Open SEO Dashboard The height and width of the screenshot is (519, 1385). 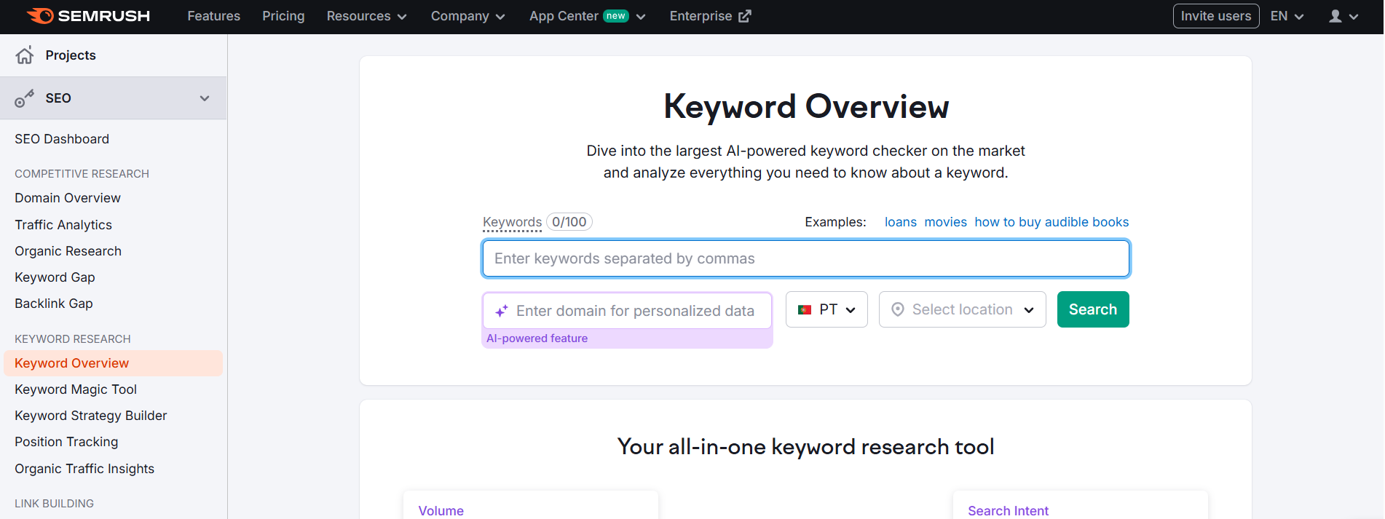pyautogui.click(x=62, y=139)
